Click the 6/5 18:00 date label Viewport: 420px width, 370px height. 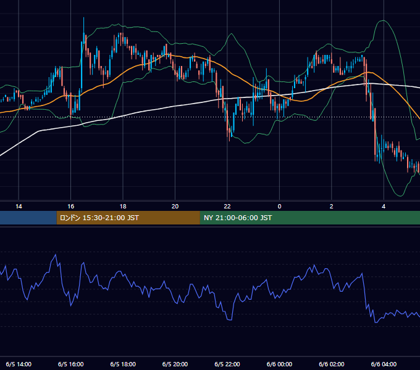pyautogui.click(x=123, y=364)
